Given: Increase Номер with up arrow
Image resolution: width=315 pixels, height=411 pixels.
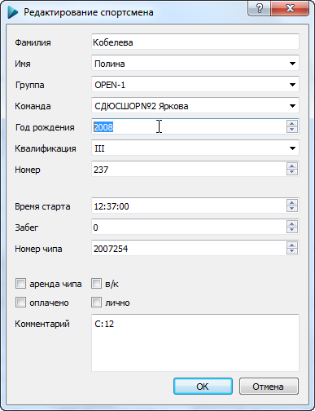Looking at the screenshot, I should coord(292,166).
